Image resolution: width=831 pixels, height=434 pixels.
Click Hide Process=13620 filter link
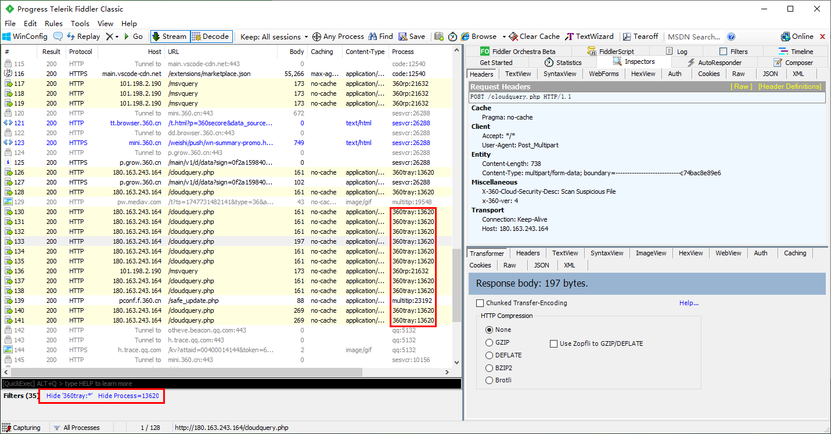(128, 396)
